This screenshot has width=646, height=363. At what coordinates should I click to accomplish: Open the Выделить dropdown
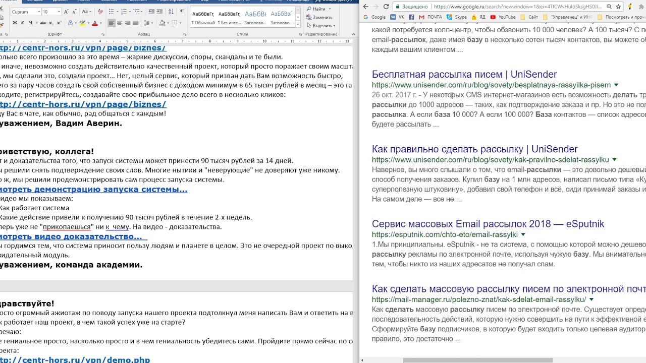[x=320, y=26]
